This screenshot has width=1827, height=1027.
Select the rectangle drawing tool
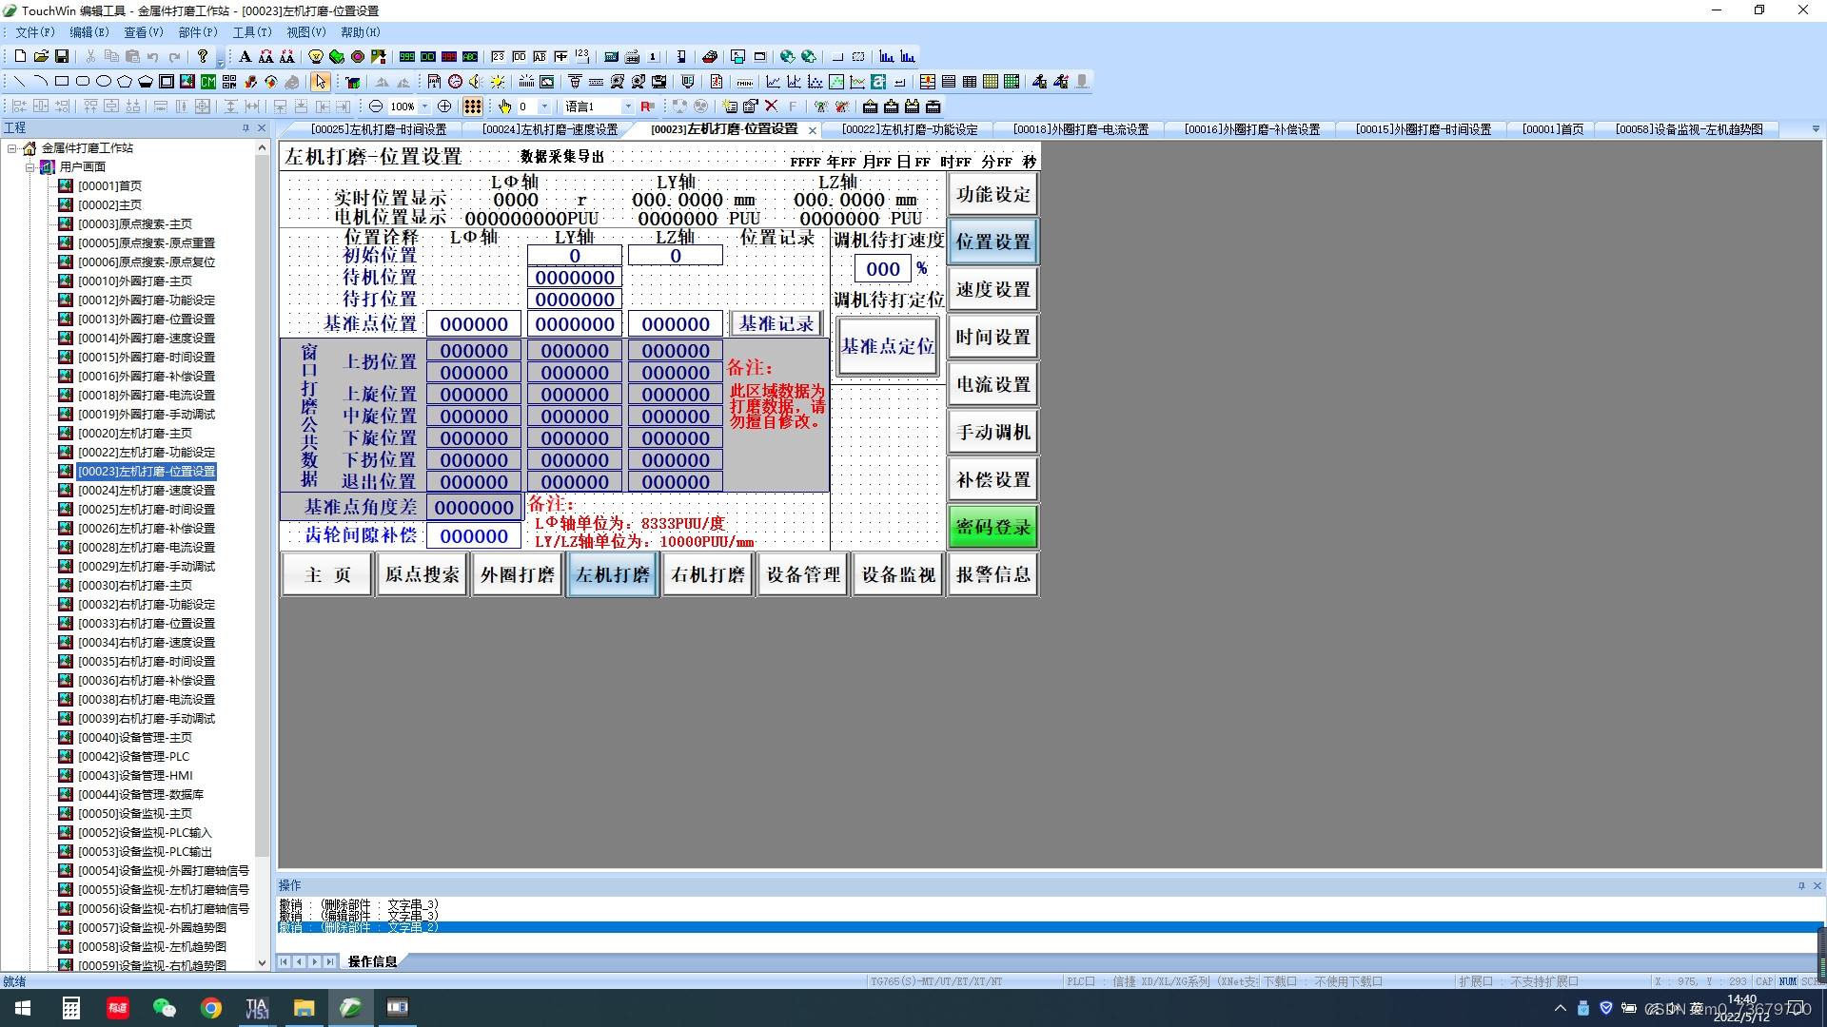(x=62, y=82)
